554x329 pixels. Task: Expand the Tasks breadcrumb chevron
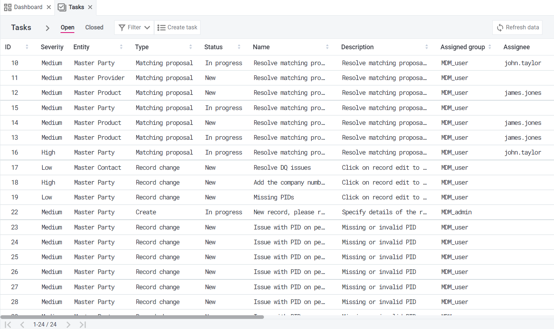[x=47, y=28]
